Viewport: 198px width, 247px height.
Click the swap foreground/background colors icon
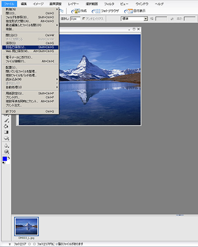(8, 158)
